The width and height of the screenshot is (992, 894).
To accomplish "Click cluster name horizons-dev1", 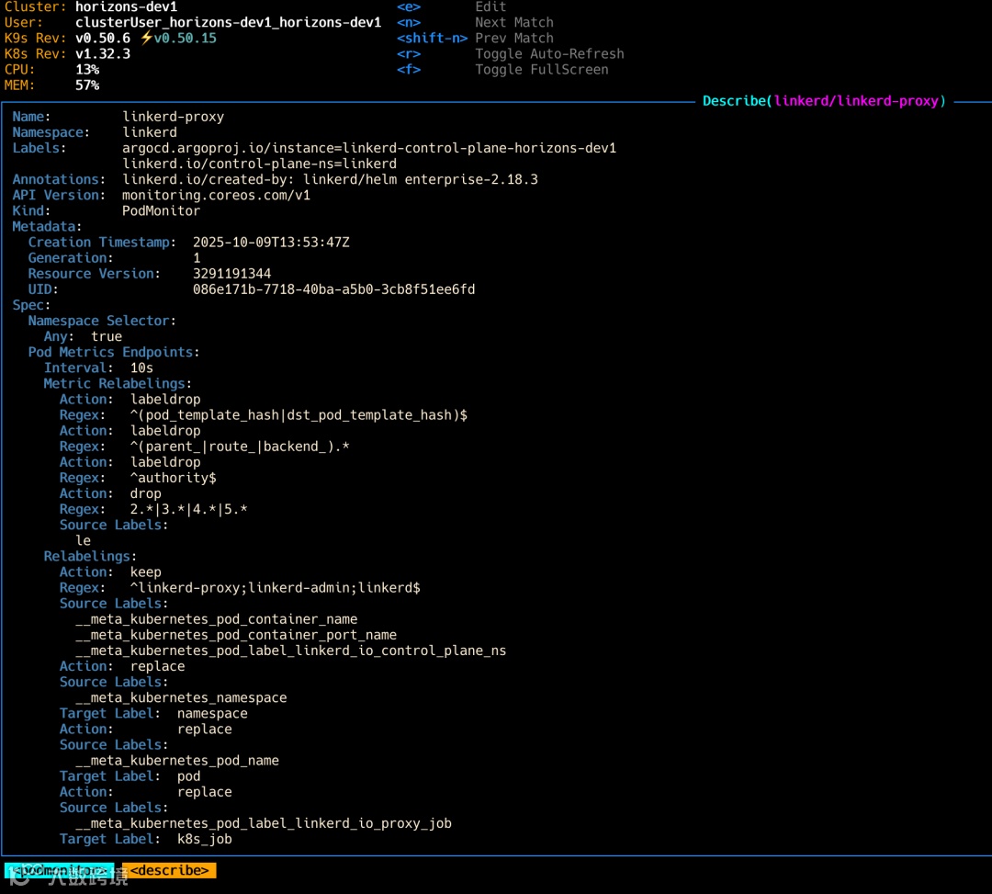I will (127, 7).
